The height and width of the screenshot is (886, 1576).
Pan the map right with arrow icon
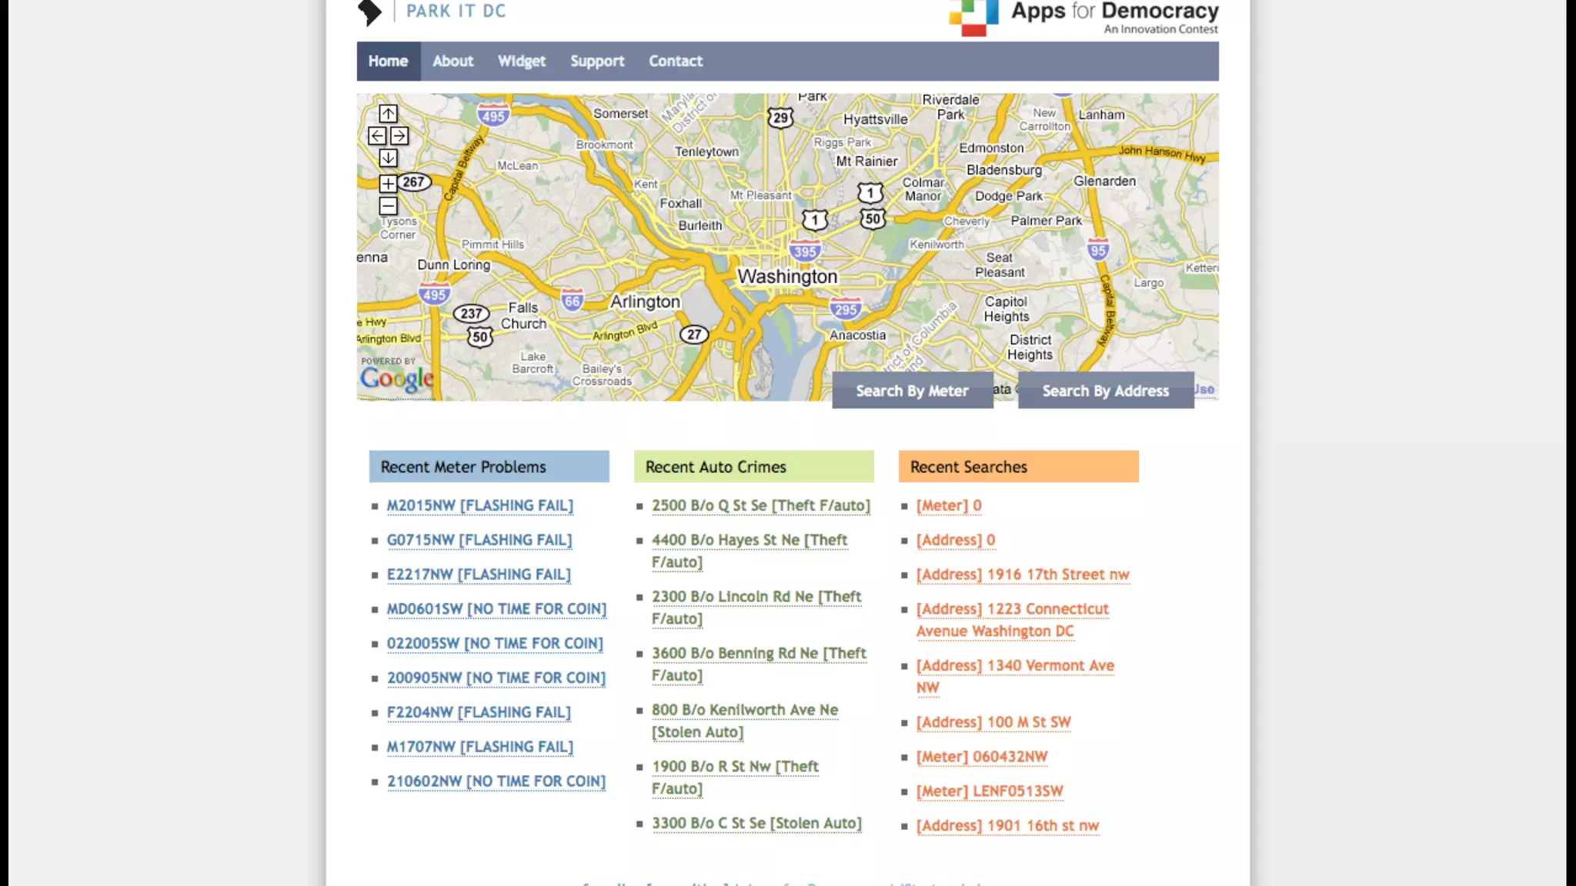[x=399, y=136]
